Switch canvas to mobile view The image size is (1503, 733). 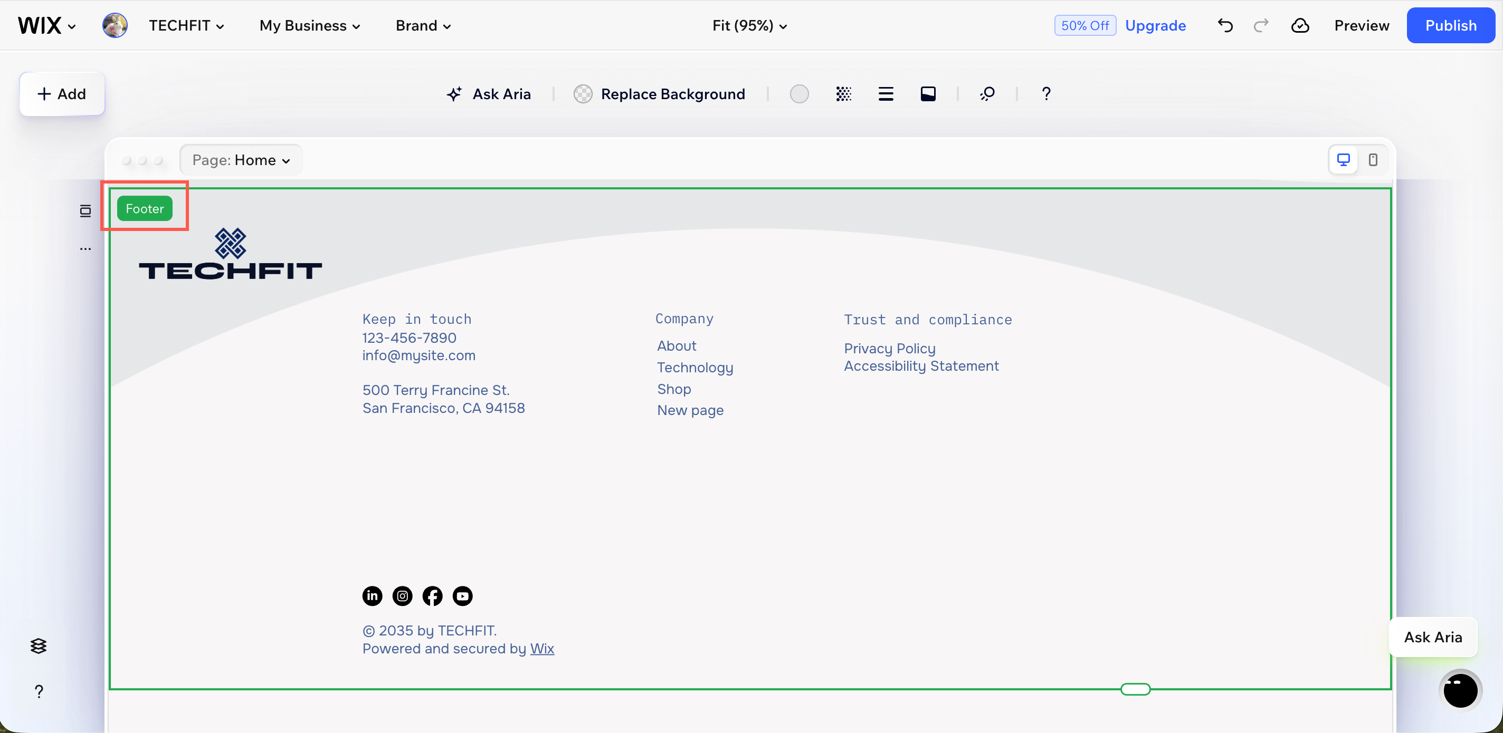pos(1374,159)
